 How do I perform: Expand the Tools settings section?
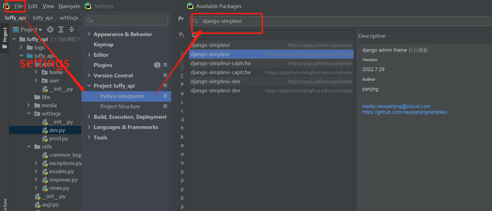pos(89,137)
